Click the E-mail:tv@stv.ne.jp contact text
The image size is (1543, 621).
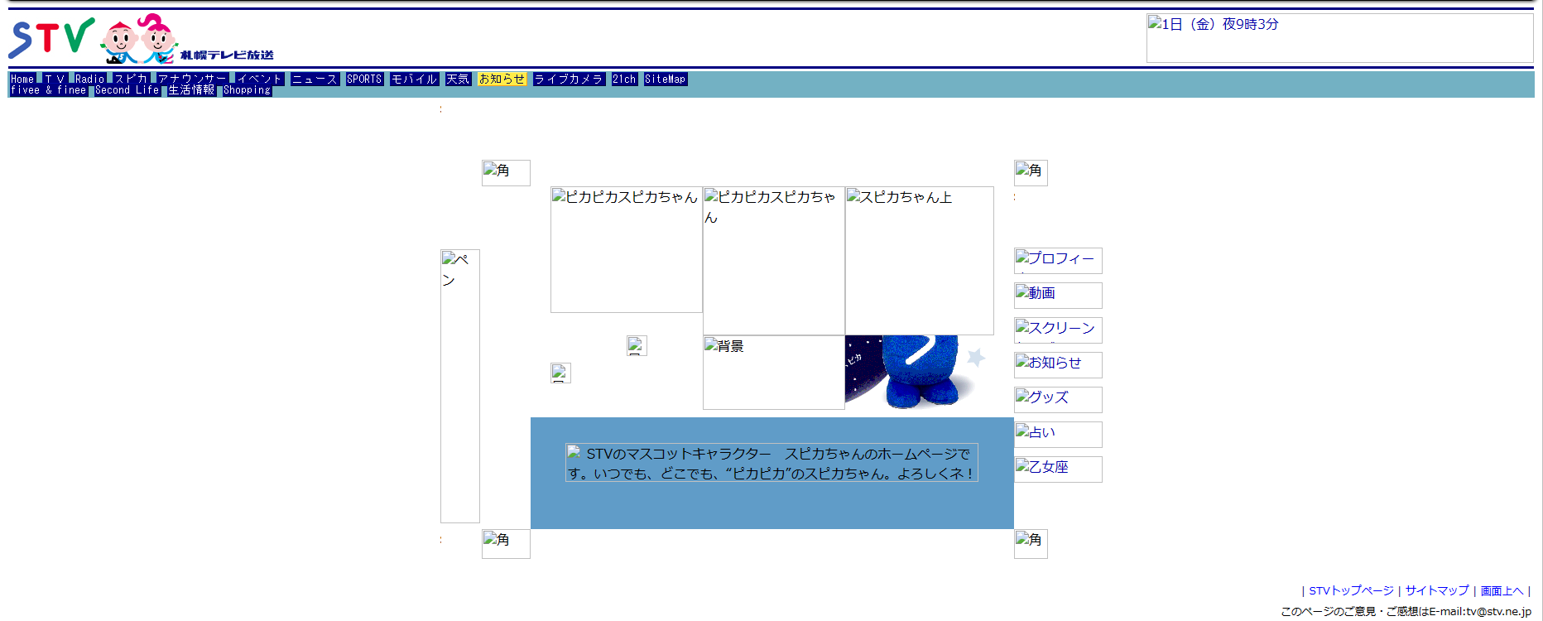pyautogui.click(x=1480, y=611)
